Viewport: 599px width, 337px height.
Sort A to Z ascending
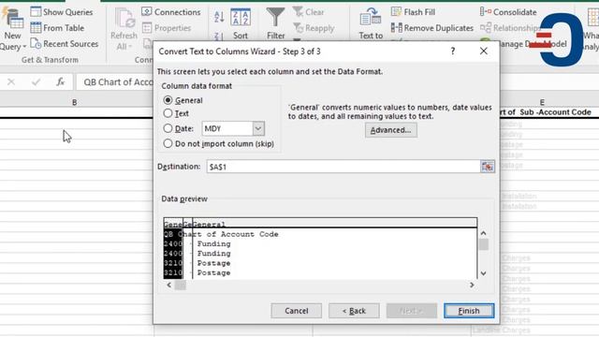[x=219, y=17]
